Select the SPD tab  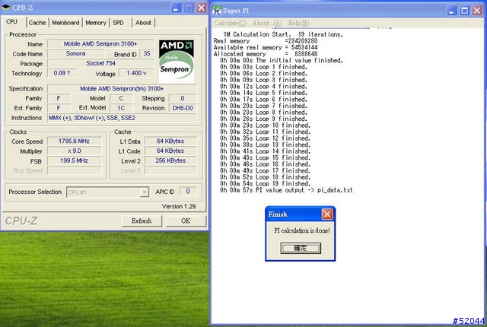click(x=118, y=23)
